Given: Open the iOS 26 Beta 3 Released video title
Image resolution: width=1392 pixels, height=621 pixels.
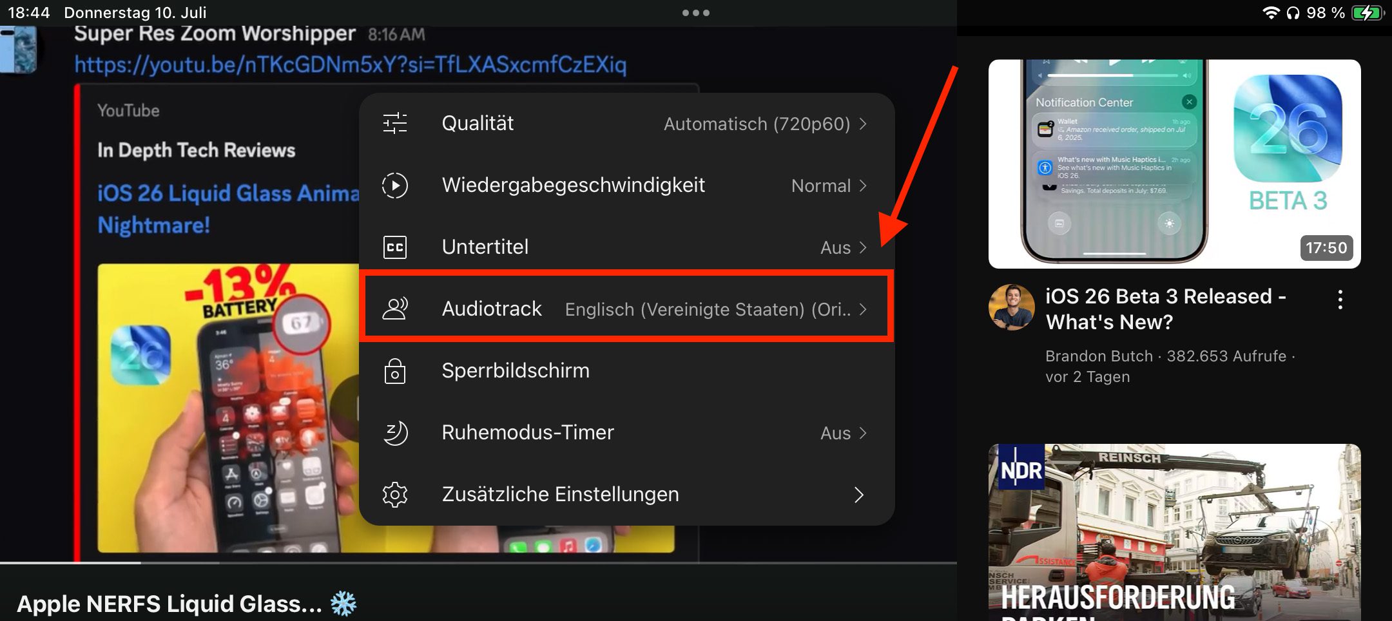Looking at the screenshot, I should pos(1165,309).
